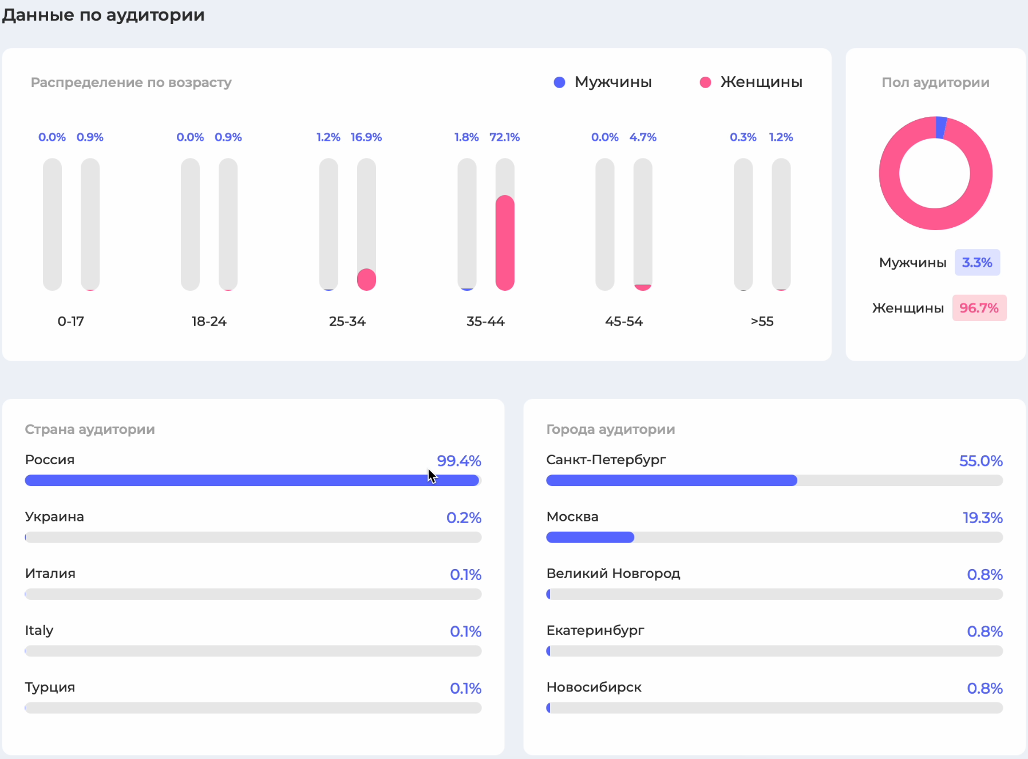Click the gender donut chart

pos(935,173)
